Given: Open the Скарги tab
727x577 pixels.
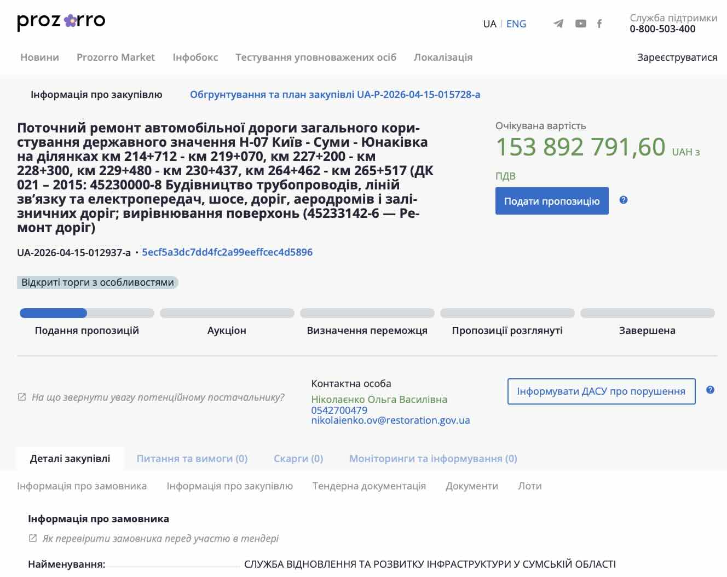Looking at the screenshot, I should 298,459.
